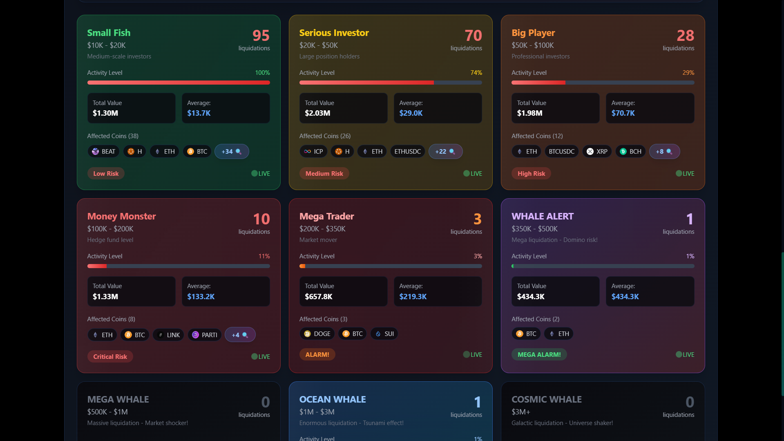Click the LIVE indicator on Big Player card
The width and height of the screenshot is (784, 441).
click(x=685, y=174)
